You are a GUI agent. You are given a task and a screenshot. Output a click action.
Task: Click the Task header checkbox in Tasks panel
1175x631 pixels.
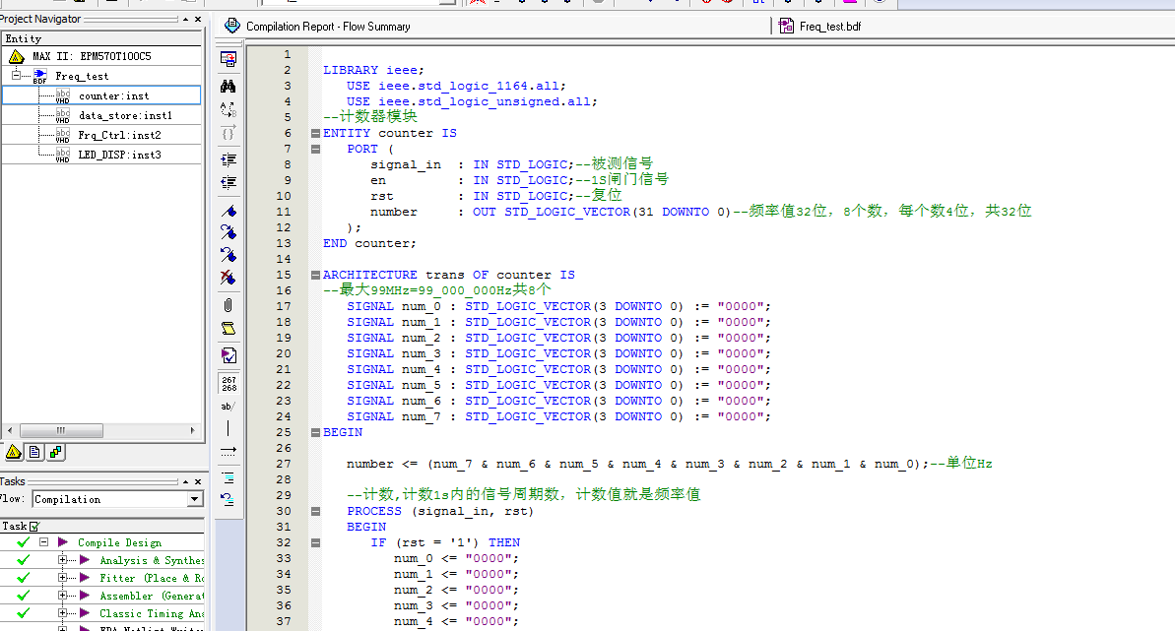click(33, 525)
